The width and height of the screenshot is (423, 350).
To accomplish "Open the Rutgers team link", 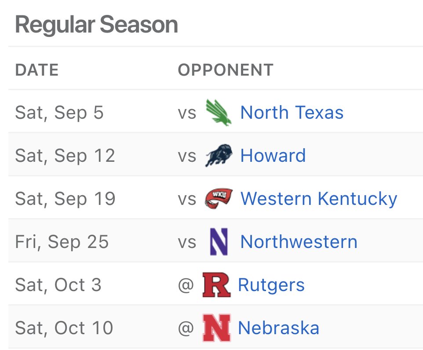I will point(271,285).
